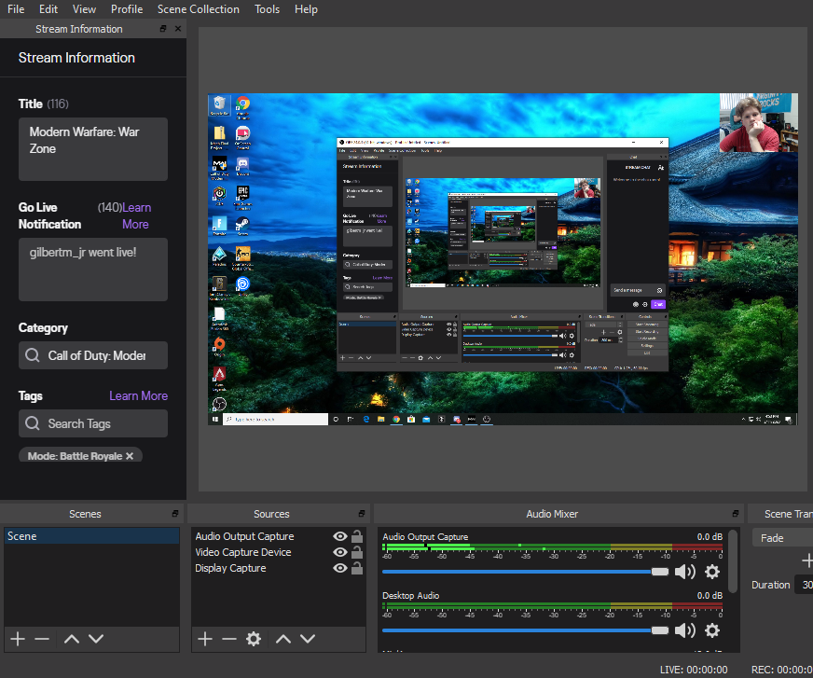Move Display Capture up with the arrow icon
Image resolution: width=813 pixels, height=678 pixels.
coord(282,639)
